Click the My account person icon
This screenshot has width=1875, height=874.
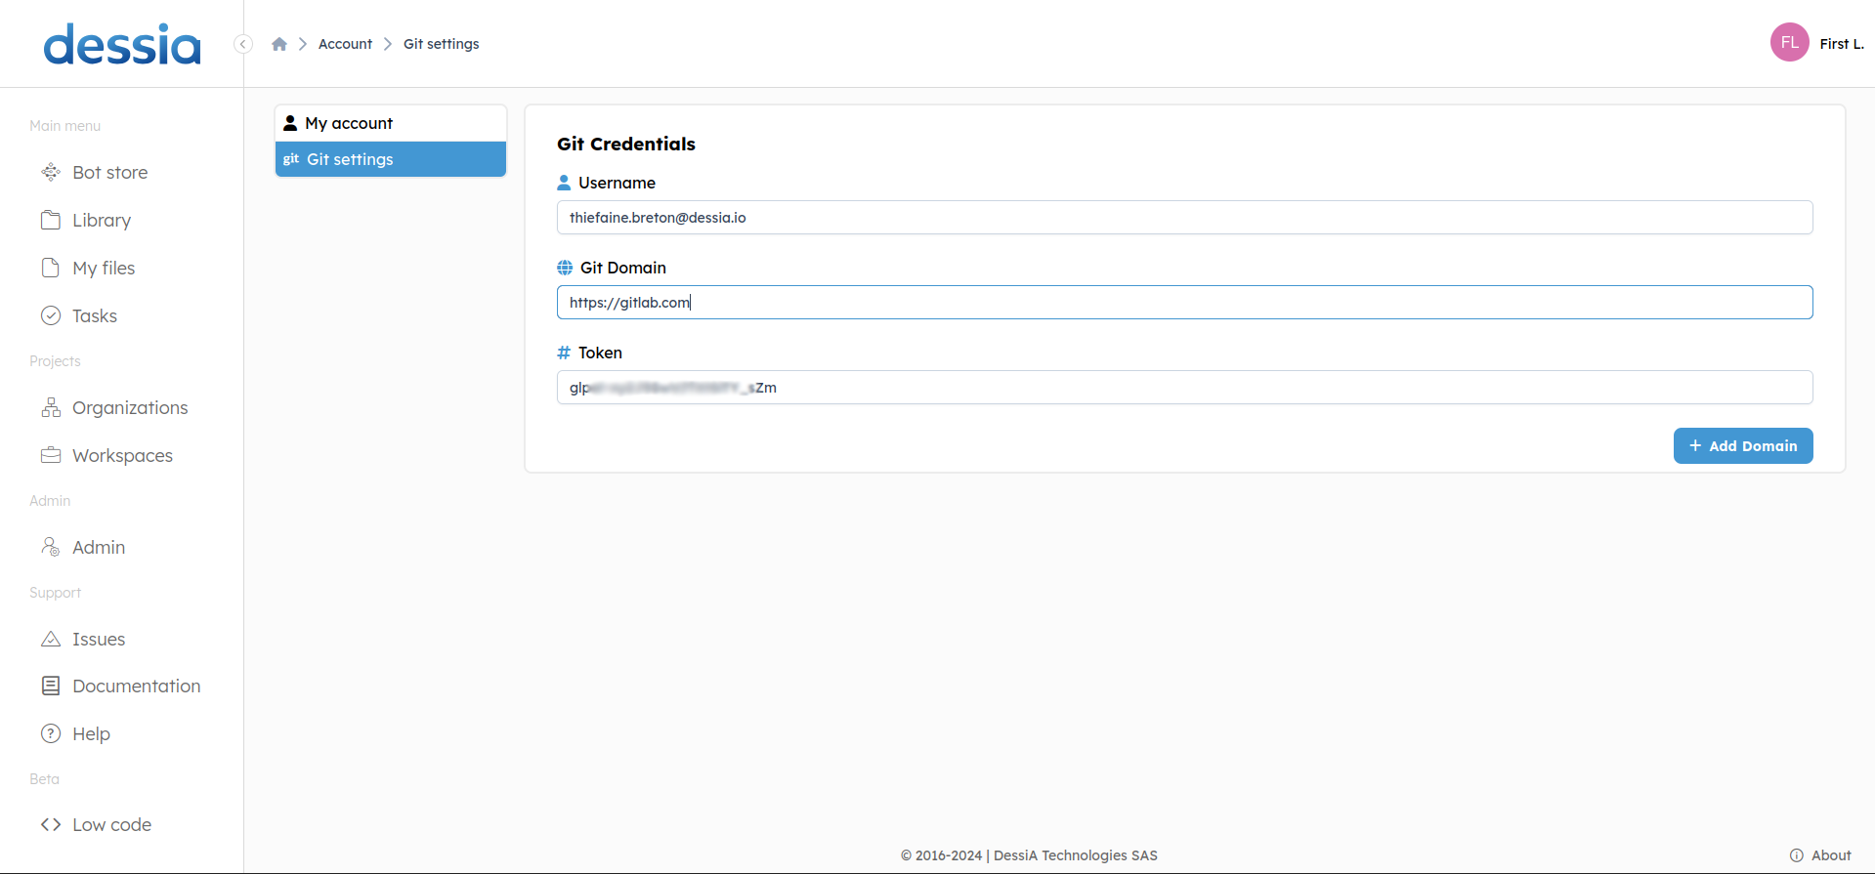point(290,123)
